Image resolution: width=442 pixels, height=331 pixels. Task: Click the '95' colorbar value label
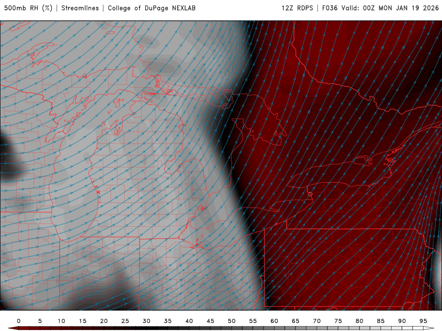pyautogui.click(x=423, y=321)
